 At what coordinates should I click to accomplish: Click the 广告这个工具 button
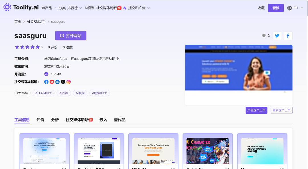click(x=256, y=110)
